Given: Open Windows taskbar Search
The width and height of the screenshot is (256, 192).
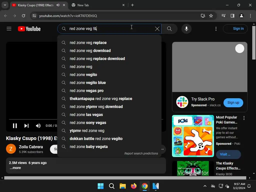Looking at the screenshot, I should tap(112, 186).
